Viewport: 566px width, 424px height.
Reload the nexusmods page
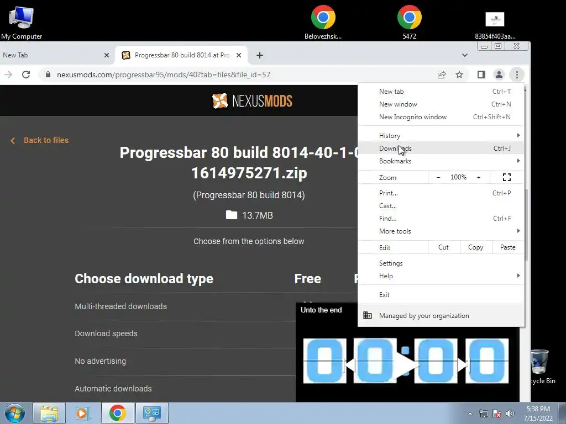coord(26,75)
